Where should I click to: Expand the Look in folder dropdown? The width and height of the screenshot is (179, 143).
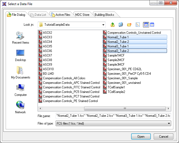pos(103,25)
